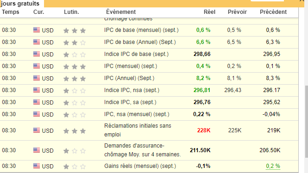Click US flag icon in IPC de base (mensuel) row
308x173 pixels.
(37, 30)
